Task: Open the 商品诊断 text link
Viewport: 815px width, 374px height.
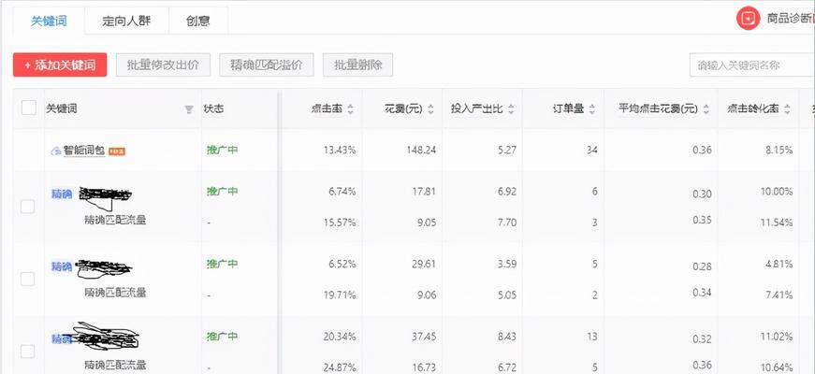Action: (x=790, y=19)
